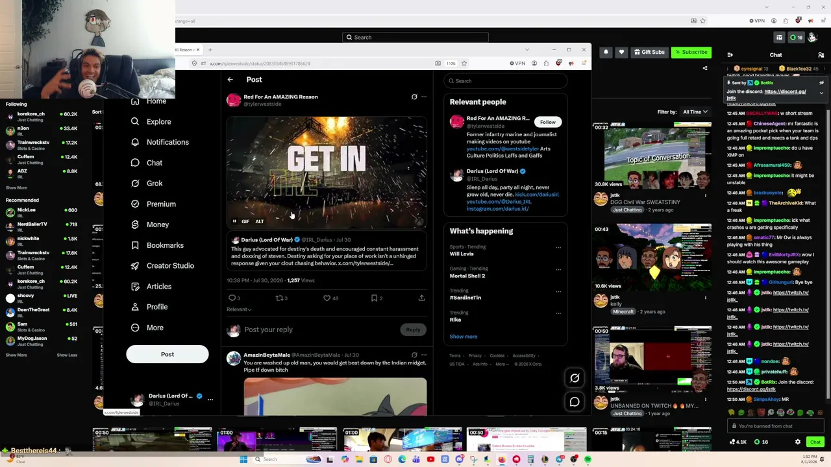831x467 pixels.
Task: Open chat settings gear on the stream page
Action: tap(798, 442)
